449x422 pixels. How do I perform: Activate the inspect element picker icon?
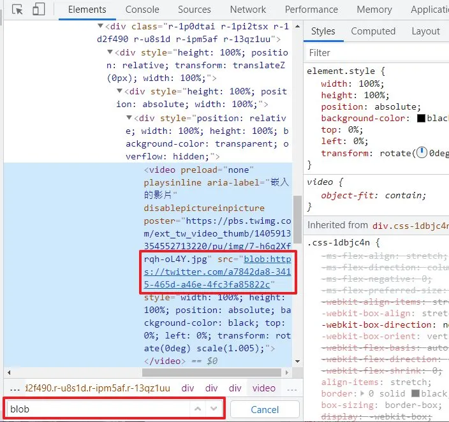pos(17,10)
